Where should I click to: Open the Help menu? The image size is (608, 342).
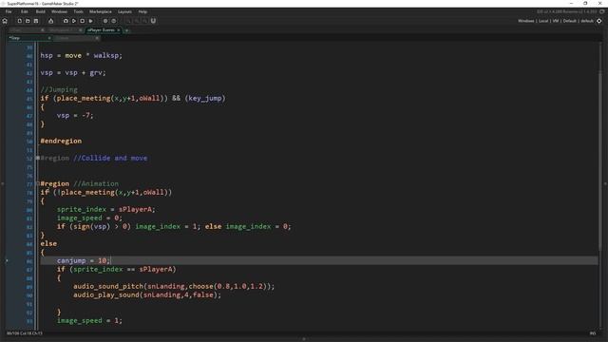[142, 11]
